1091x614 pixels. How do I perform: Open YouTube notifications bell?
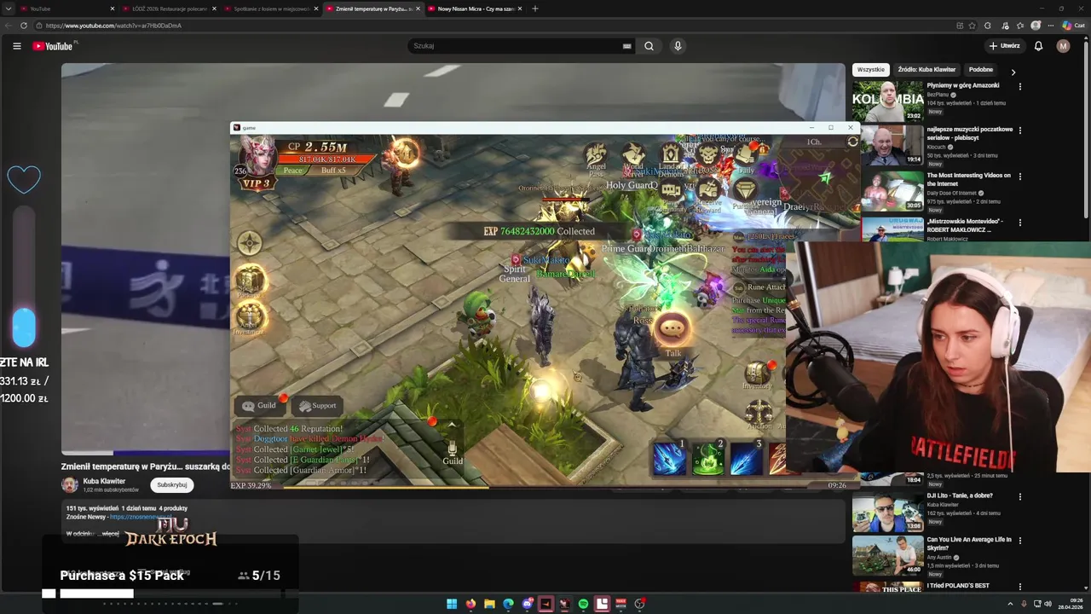coord(1038,46)
